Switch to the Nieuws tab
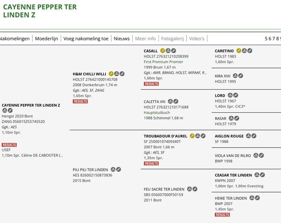 pos(122,39)
